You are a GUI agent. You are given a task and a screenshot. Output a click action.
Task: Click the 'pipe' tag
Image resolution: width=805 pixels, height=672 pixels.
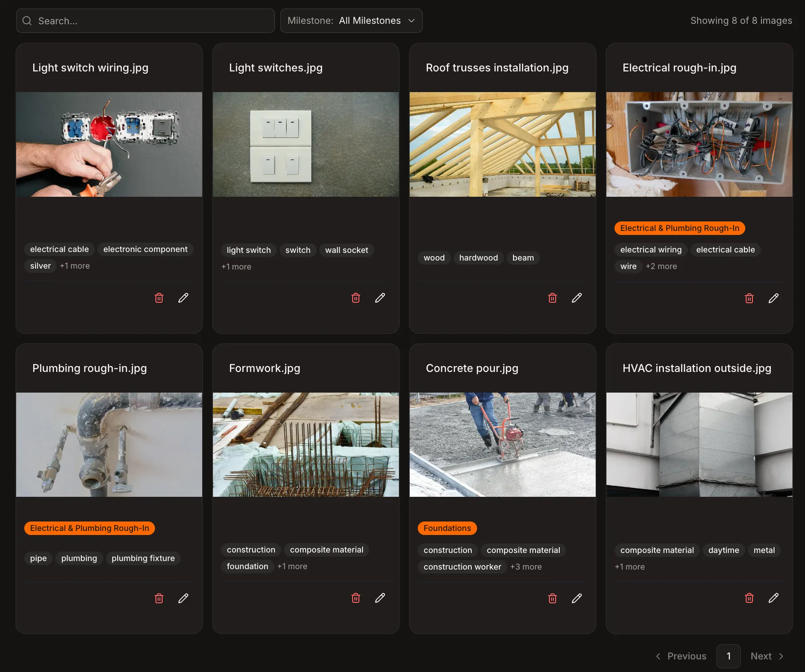(38, 558)
